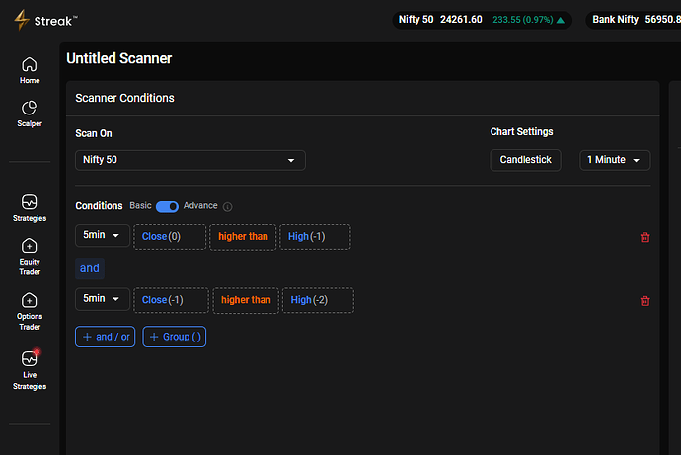
Task: Click the info icon beside Advance
Action: click(227, 207)
